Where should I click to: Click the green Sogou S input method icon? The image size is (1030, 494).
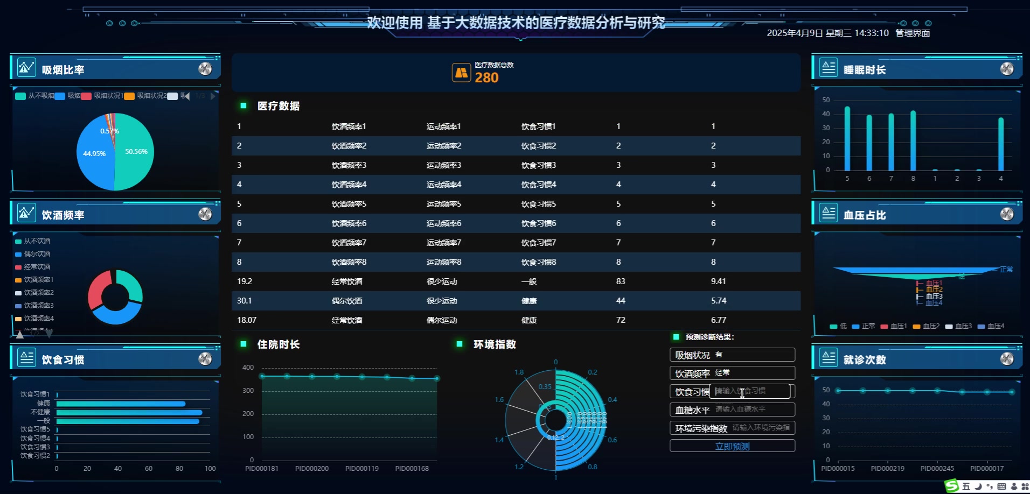point(952,486)
